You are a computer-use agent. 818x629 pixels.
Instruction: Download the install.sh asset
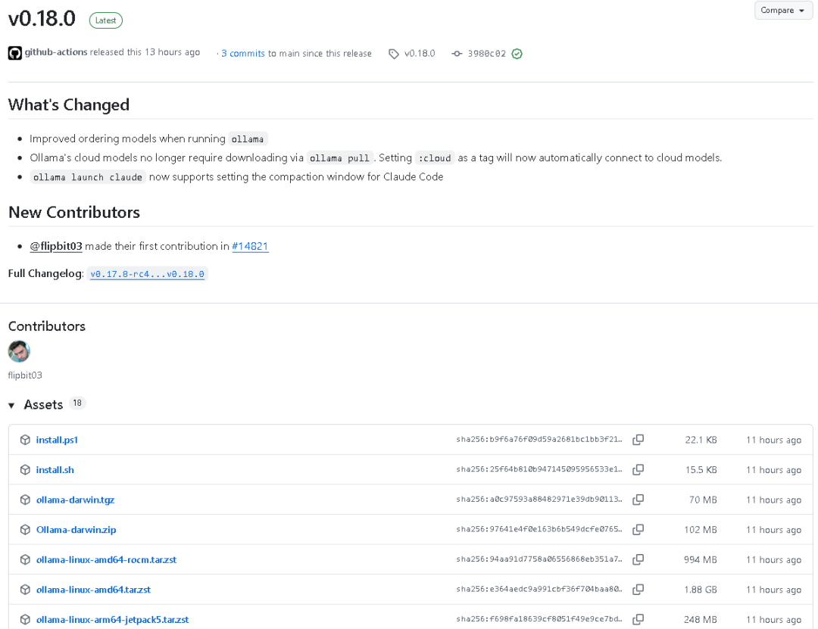click(55, 470)
